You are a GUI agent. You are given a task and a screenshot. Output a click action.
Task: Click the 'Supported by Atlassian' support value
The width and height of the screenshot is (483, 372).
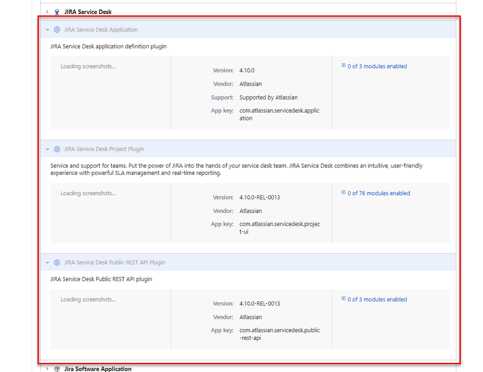(x=268, y=98)
